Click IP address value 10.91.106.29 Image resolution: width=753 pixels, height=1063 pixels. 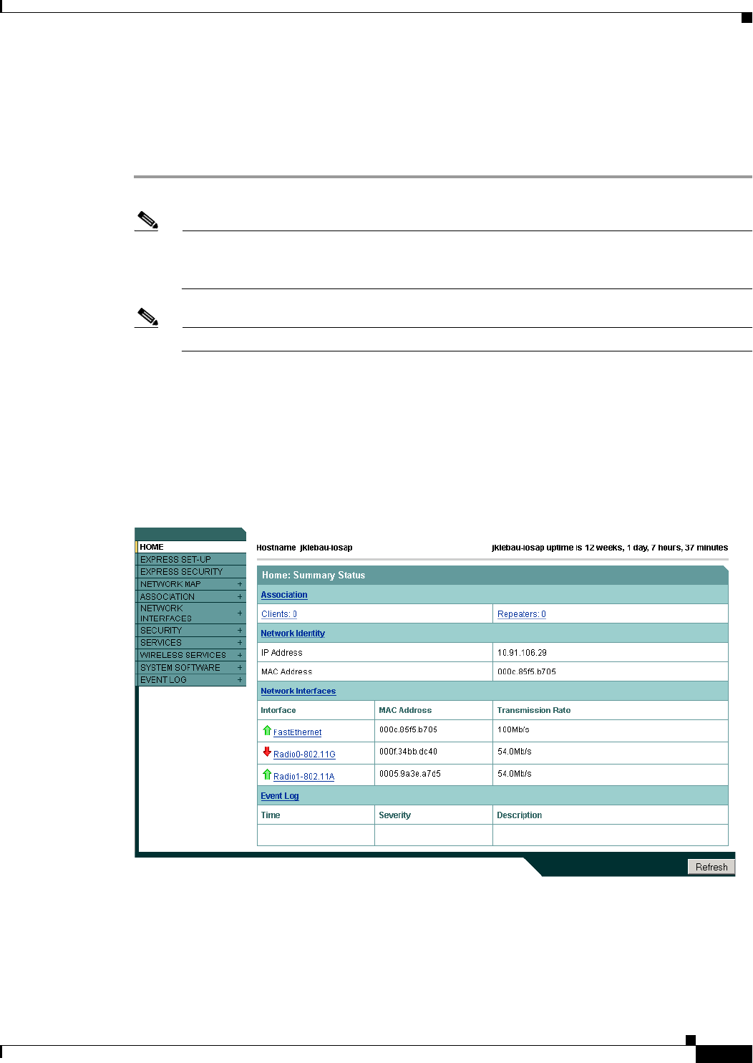point(523,653)
